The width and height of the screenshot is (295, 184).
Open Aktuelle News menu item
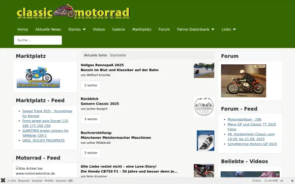point(48,29)
